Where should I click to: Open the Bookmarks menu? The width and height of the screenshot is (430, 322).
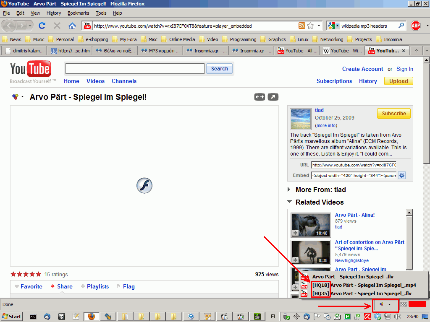pyautogui.click(x=79, y=13)
